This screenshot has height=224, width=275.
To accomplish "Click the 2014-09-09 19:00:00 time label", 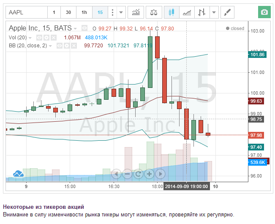I will [186, 186].
